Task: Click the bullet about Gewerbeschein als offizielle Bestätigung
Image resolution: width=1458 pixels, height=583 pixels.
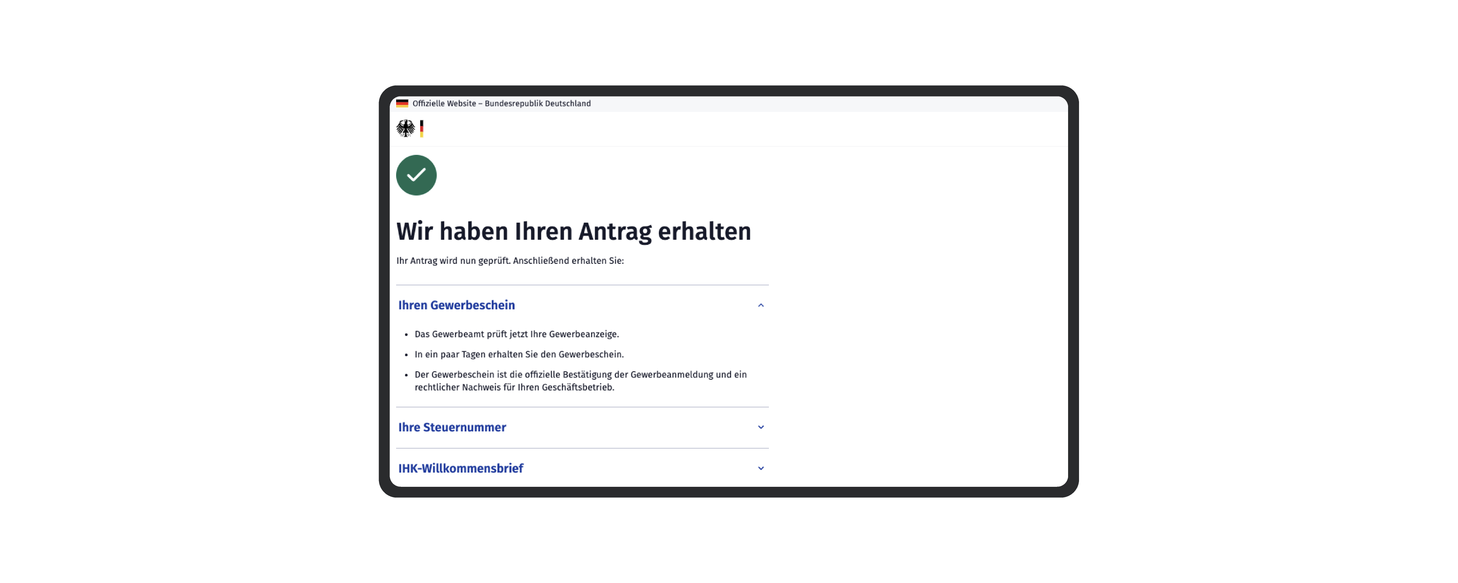Action: point(581,380)
